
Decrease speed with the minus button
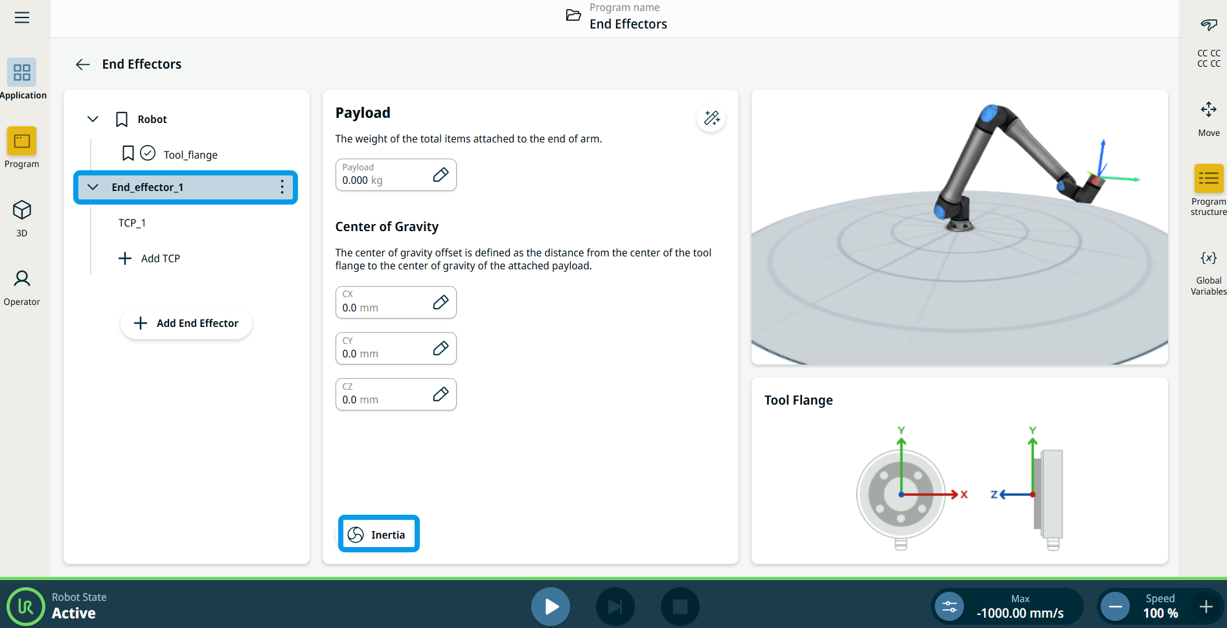[x=1116, y=607]
